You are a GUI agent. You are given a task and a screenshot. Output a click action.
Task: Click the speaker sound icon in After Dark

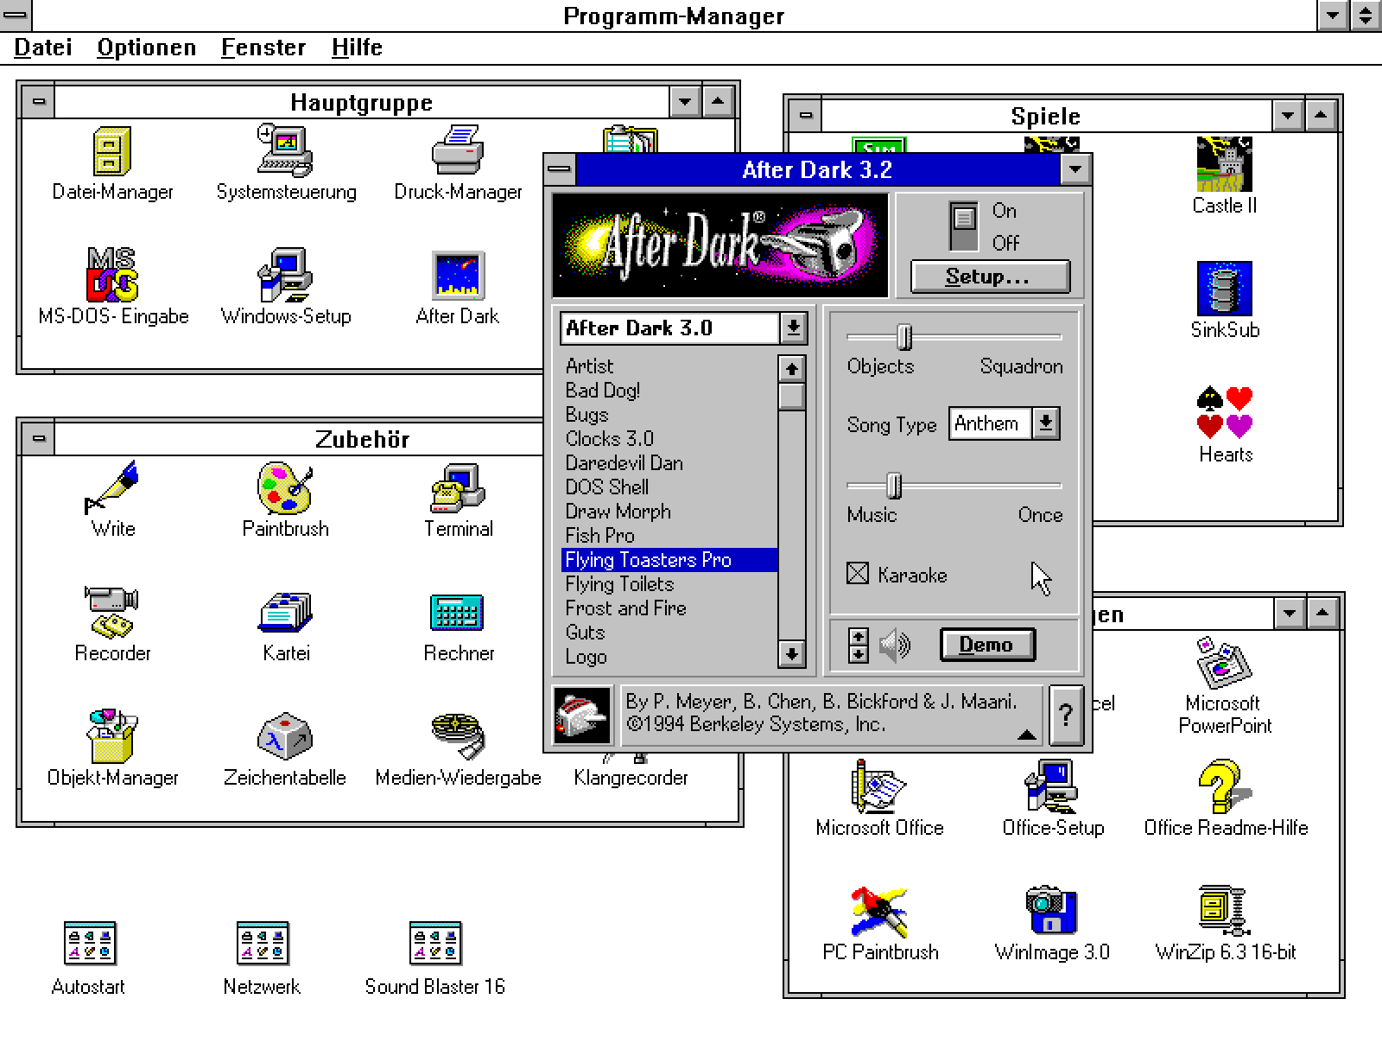[x=895, y=645]
